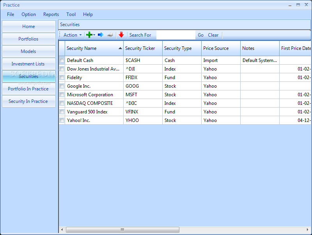Open the Portfolios section

tap(28, 39)
